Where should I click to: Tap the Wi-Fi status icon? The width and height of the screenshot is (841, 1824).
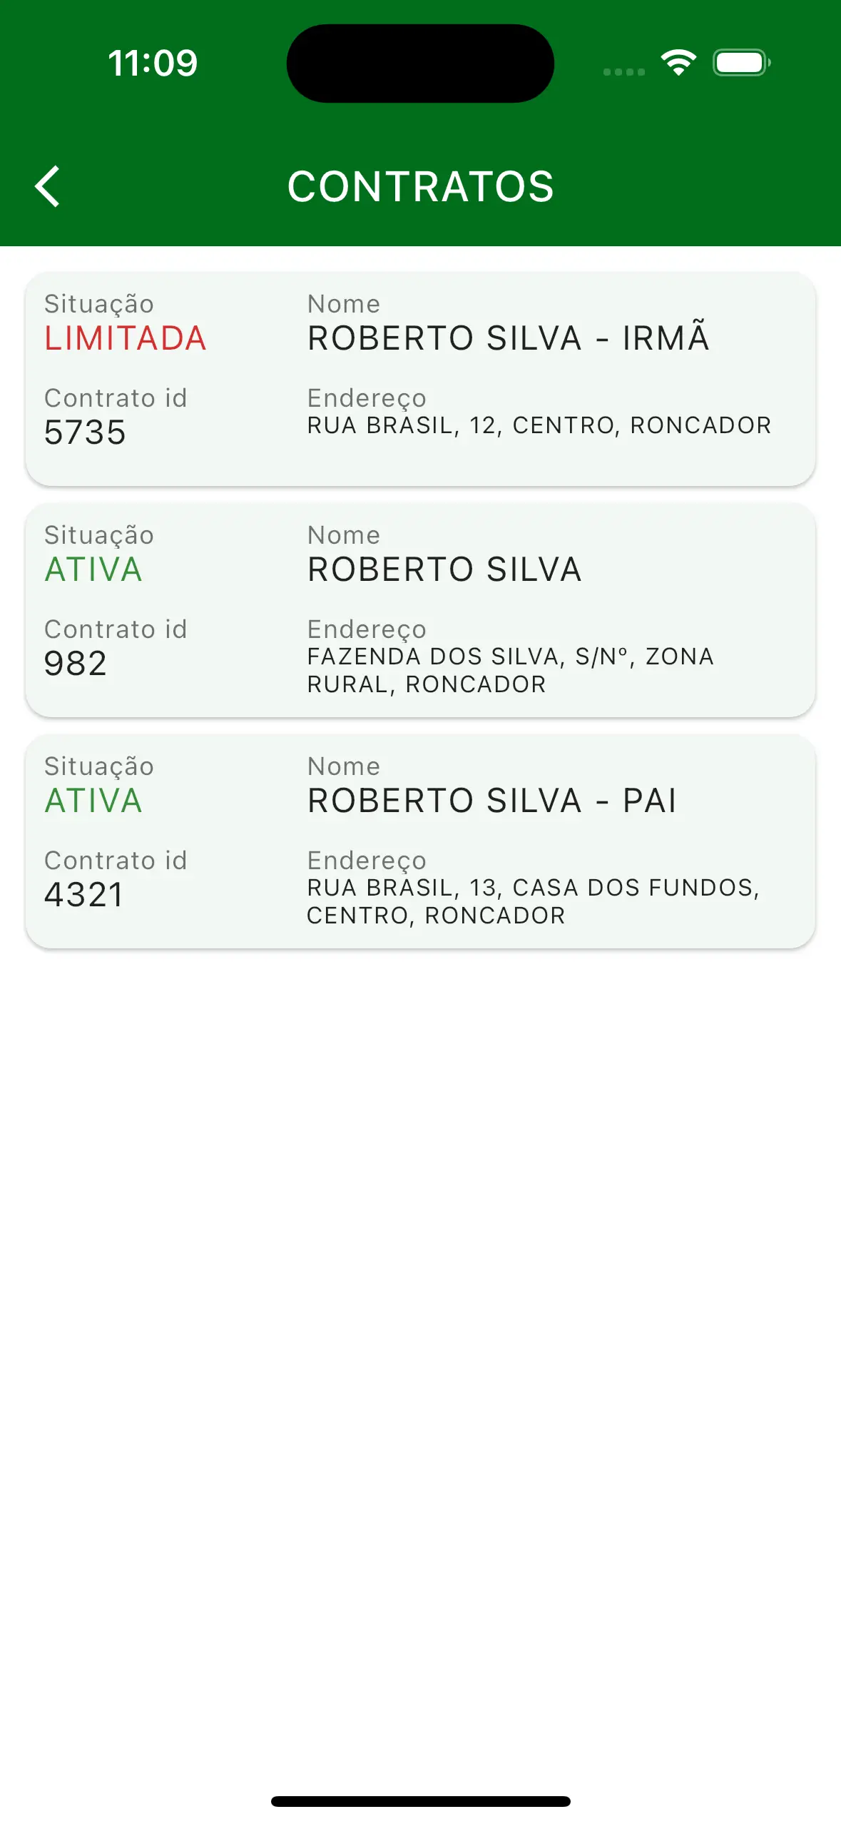(678, 63)
